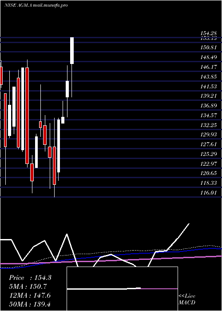Click the '<<Live MACD' label

(187, 299)
